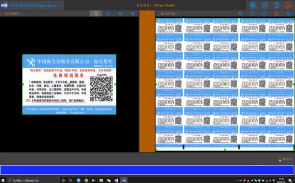Rotate the compared image in right panel
The width and height of the screenshot is (295, 183).
pos(264,13)
